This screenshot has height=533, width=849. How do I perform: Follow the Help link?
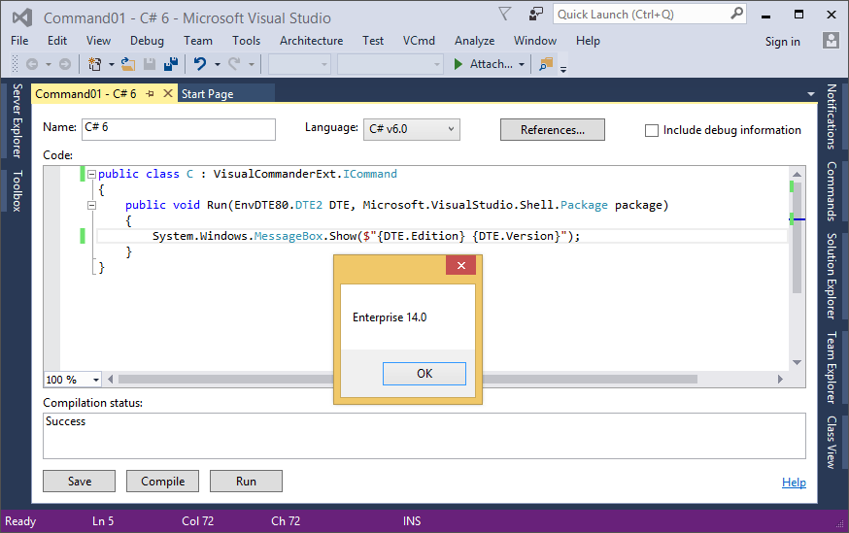tap(794, 483)
